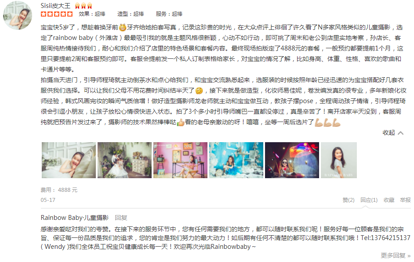Image resolution: width=414 pixels, height=262 pixels.
Task: Toggle the 回应(1) replies section
Action: [369, 200]
